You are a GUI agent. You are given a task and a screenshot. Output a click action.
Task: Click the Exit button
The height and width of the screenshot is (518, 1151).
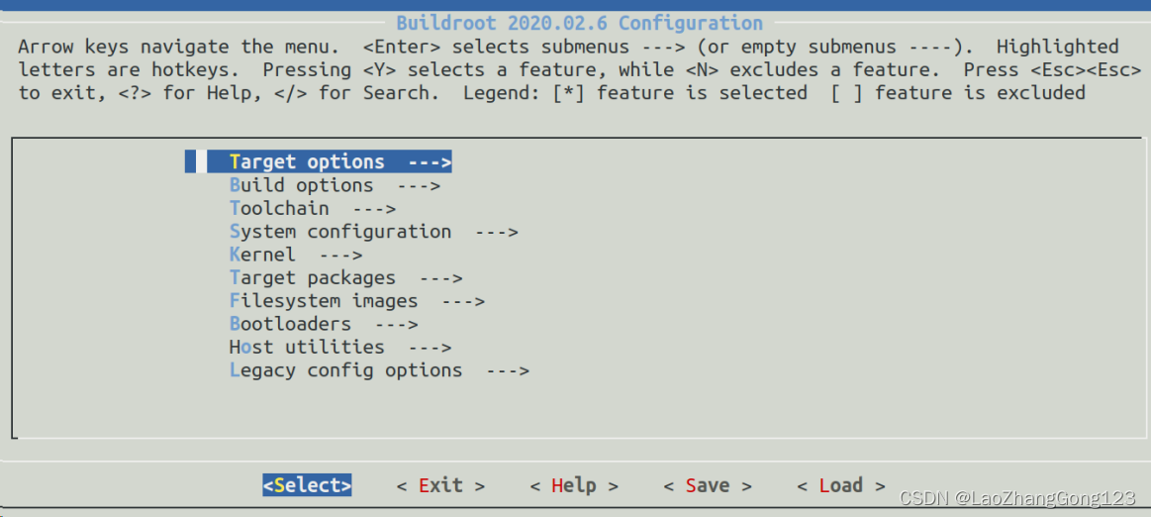pos(440,485)
